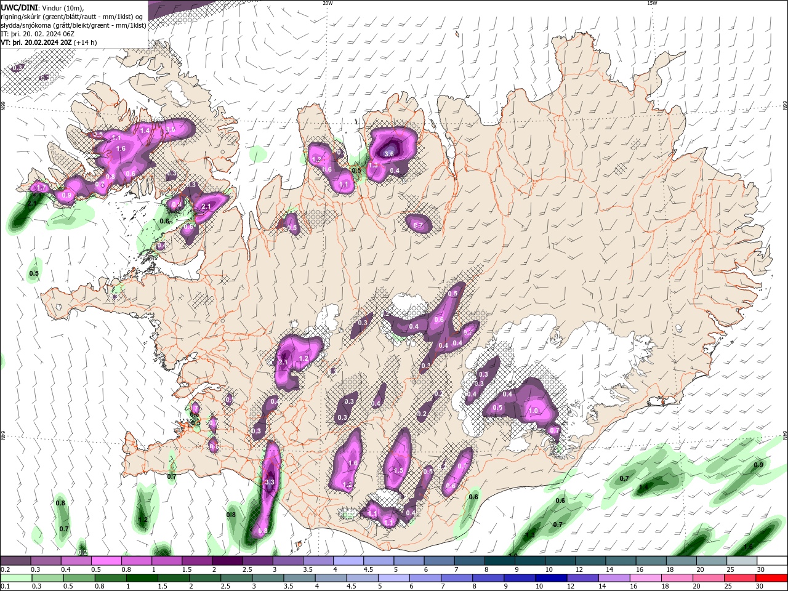Pick the upper legend swatch starting at 16

[x=651, y=561]
